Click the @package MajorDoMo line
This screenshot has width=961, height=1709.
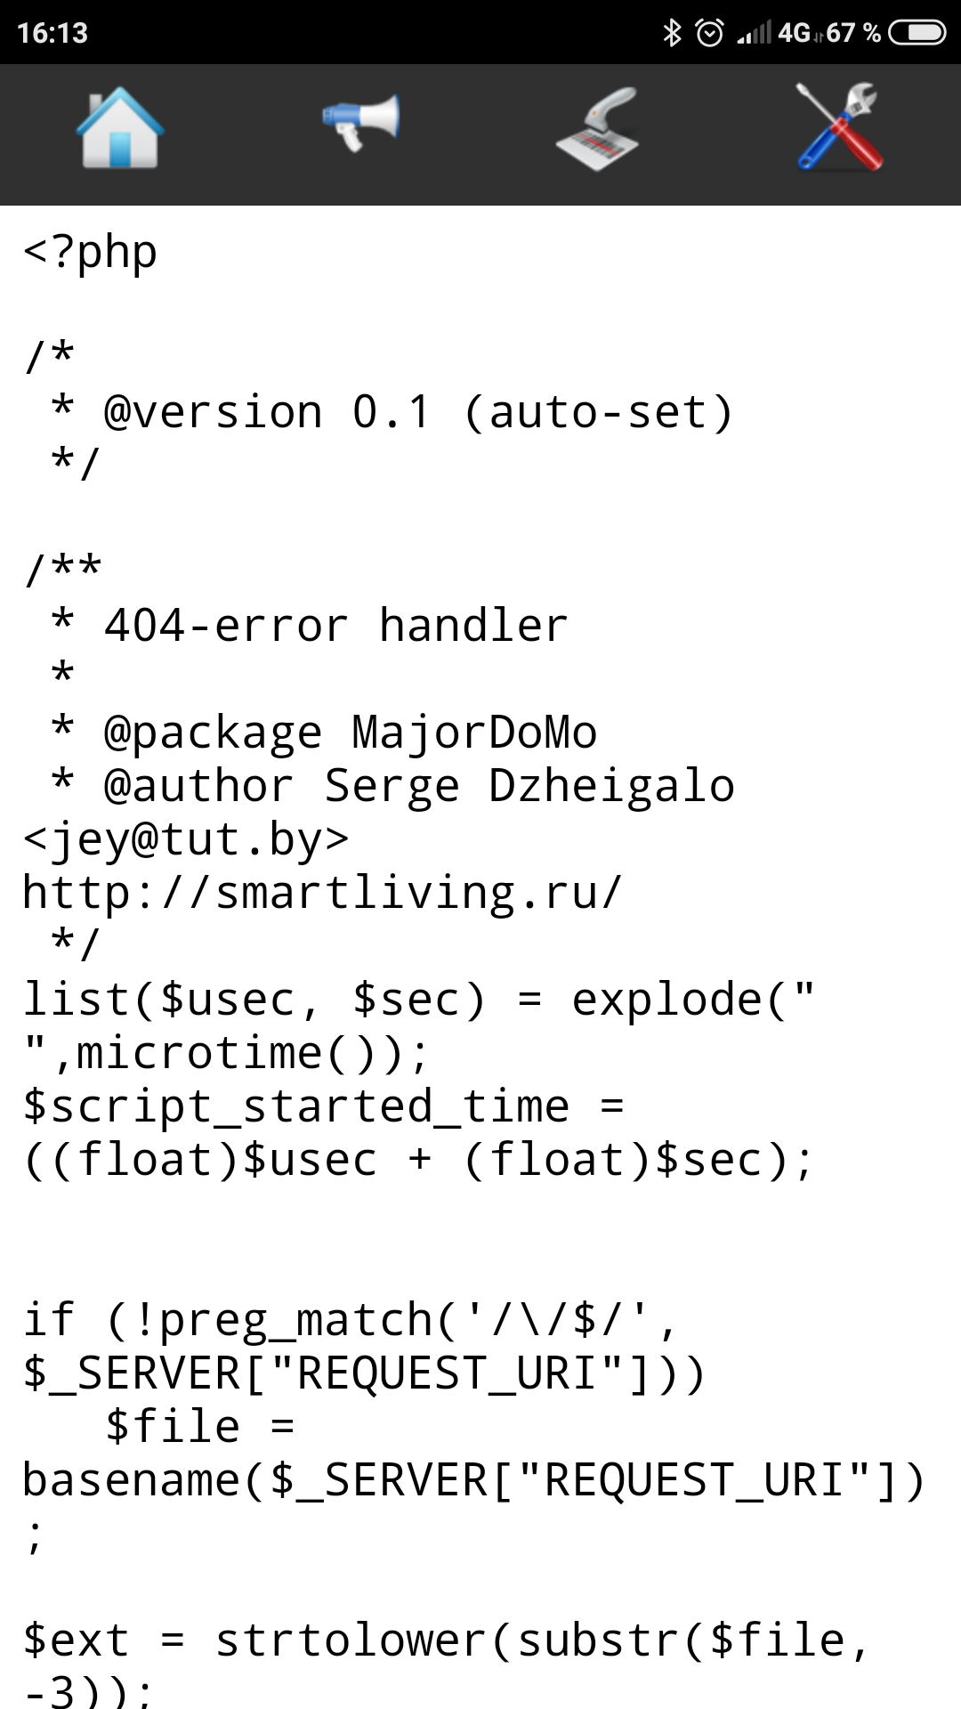[350, 733]
